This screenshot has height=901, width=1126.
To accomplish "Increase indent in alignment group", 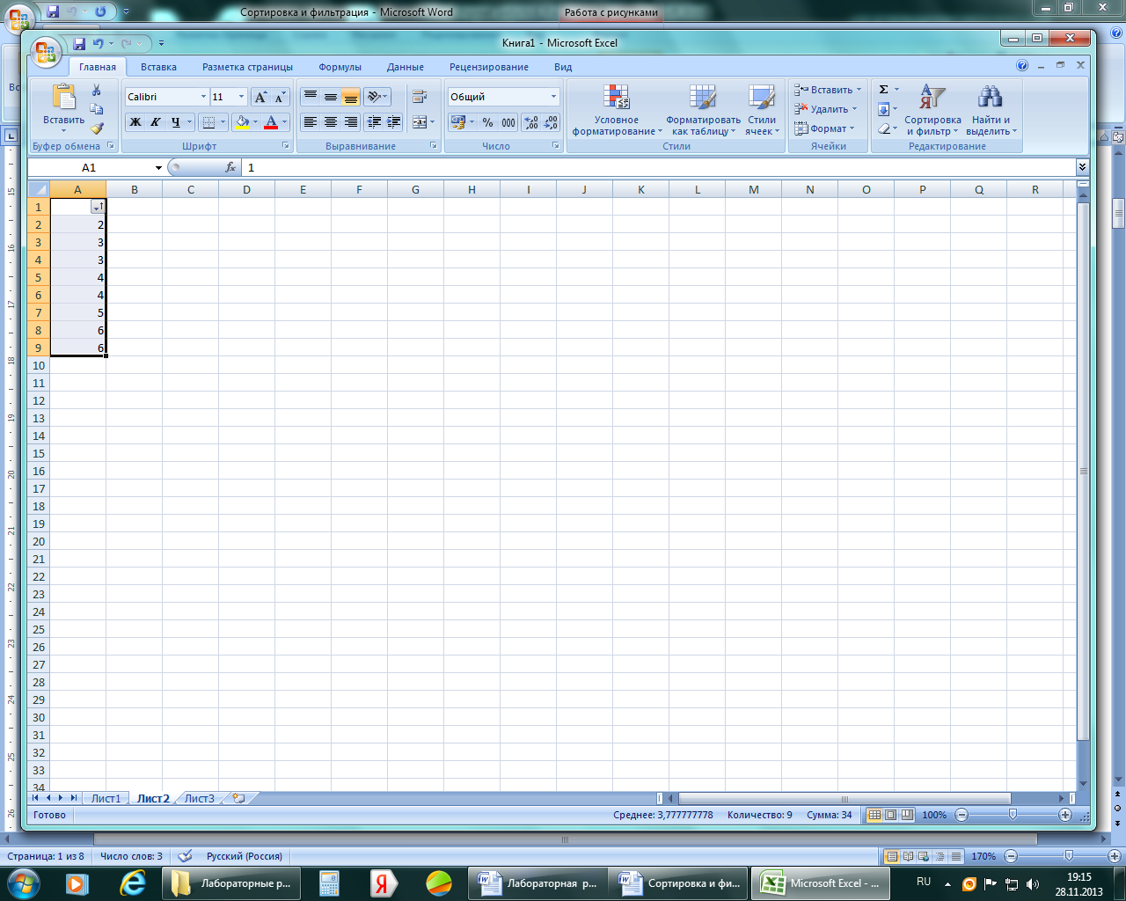I will click(393, 122).
